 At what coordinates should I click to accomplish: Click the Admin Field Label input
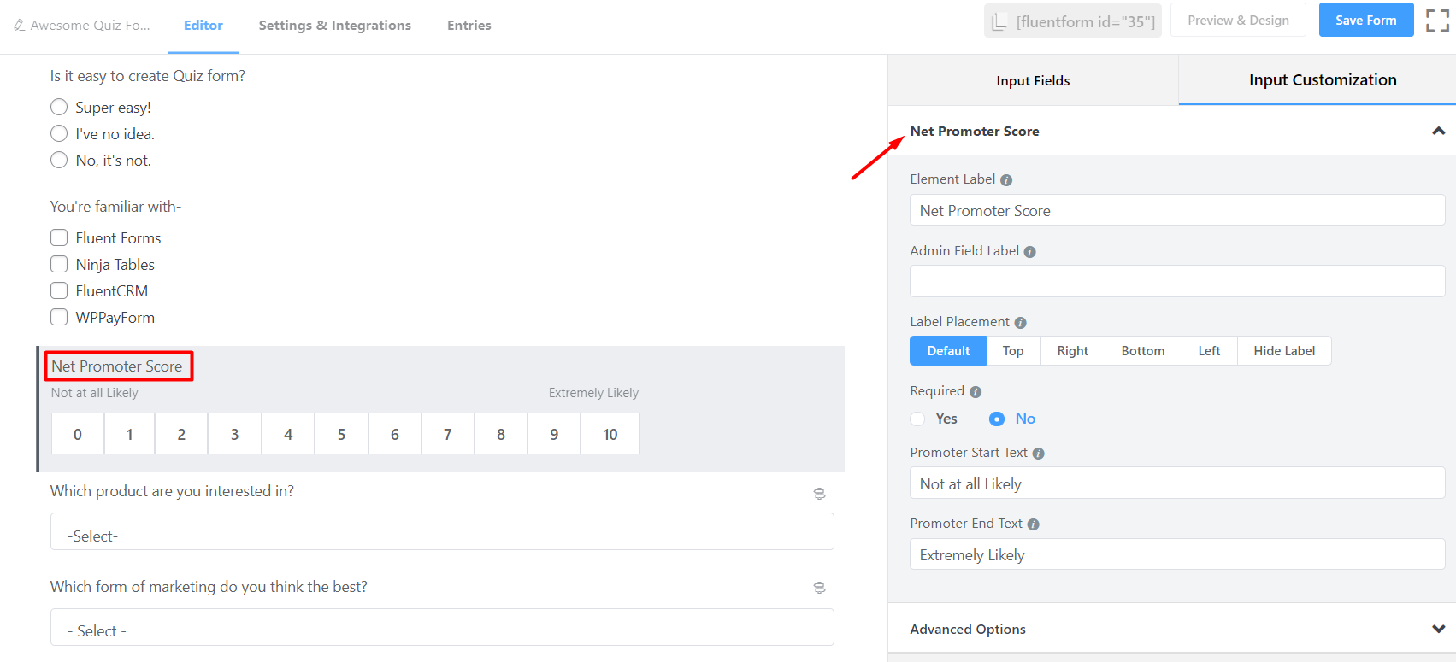pyautogui.click(x=1176, y=281)
